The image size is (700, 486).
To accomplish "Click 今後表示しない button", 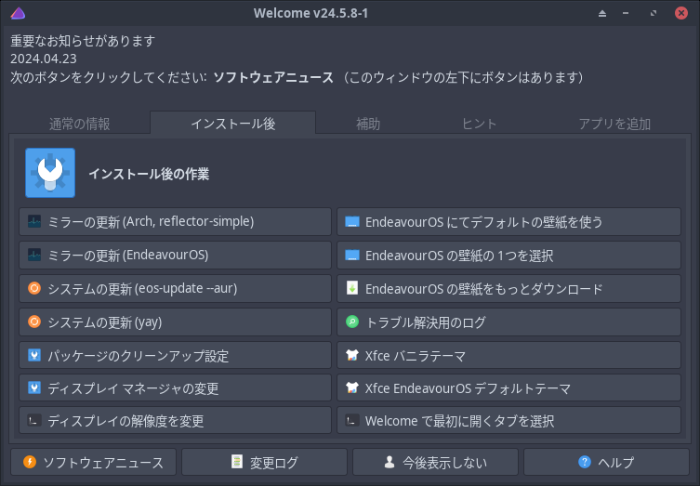I will (435, 462).
